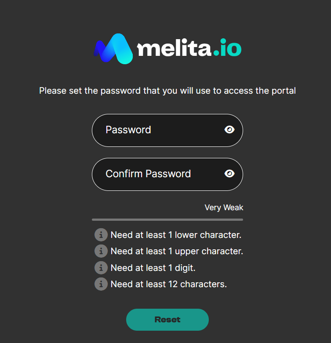Click the "Confirm Password" placeholder label
331x343 pixels.
[148, 174]
